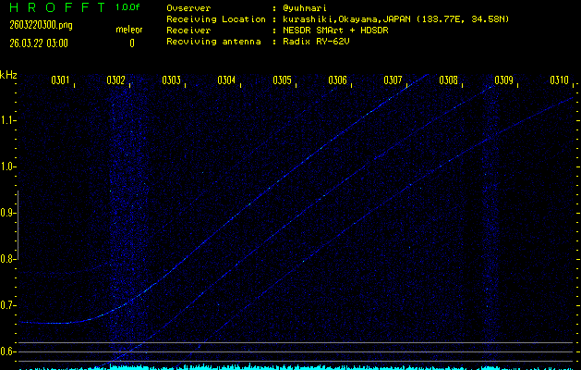
Task: Select the 0306 time marker
Action: pyautogui.click(x=337, y=80)
